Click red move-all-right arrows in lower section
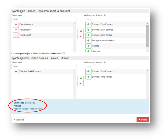167x140 pixels. pyautogui.click(x=80, y=84)
